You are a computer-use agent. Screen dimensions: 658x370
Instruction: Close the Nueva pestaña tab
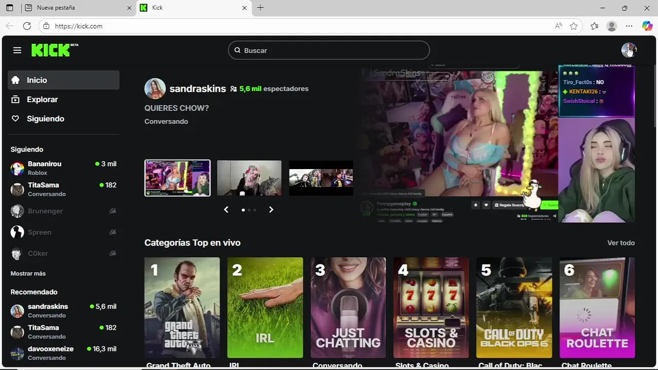point(129,8)
